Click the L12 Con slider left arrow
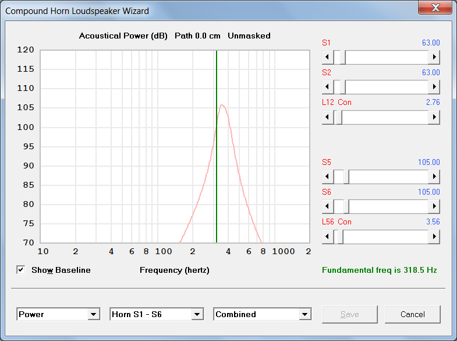 click(328, 117)
